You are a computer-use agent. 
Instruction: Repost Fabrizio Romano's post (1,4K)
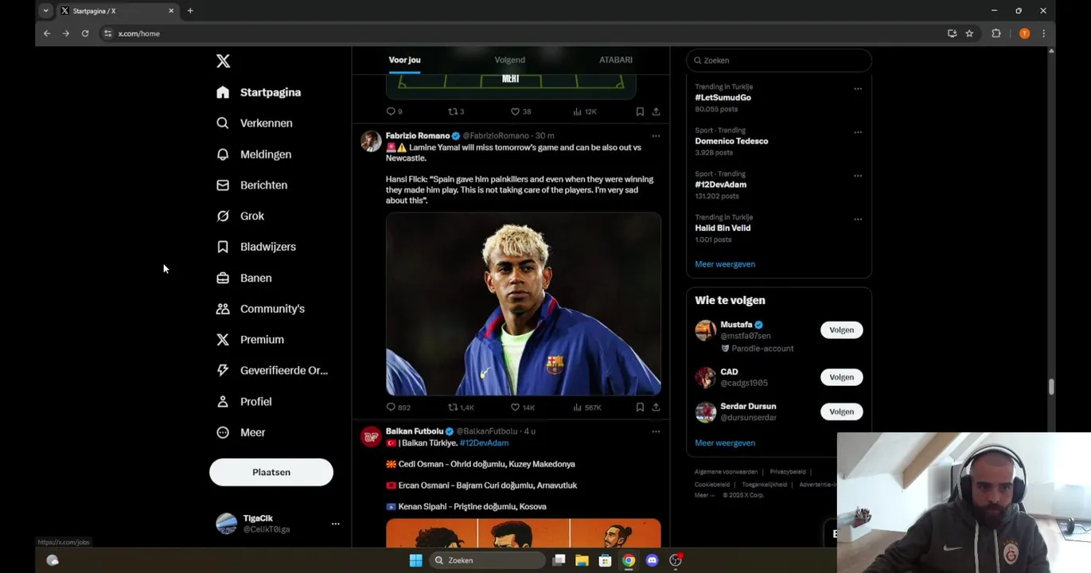(x=461, y=407)
